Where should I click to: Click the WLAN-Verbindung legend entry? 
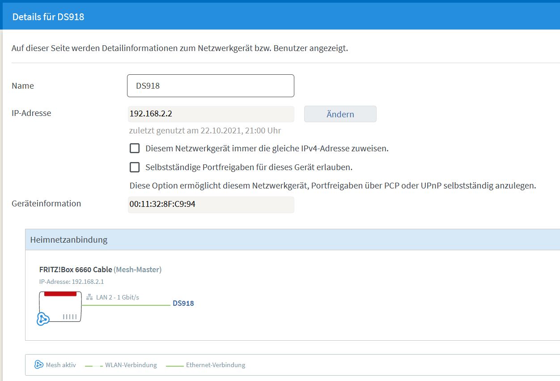131,365
